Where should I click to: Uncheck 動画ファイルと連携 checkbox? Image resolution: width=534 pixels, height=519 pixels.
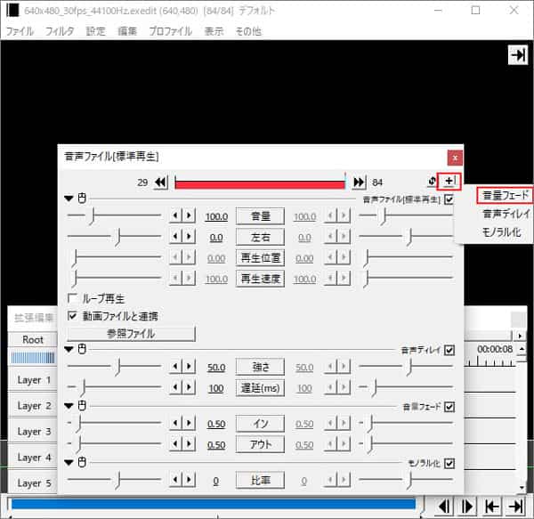(x=72, y=316)
